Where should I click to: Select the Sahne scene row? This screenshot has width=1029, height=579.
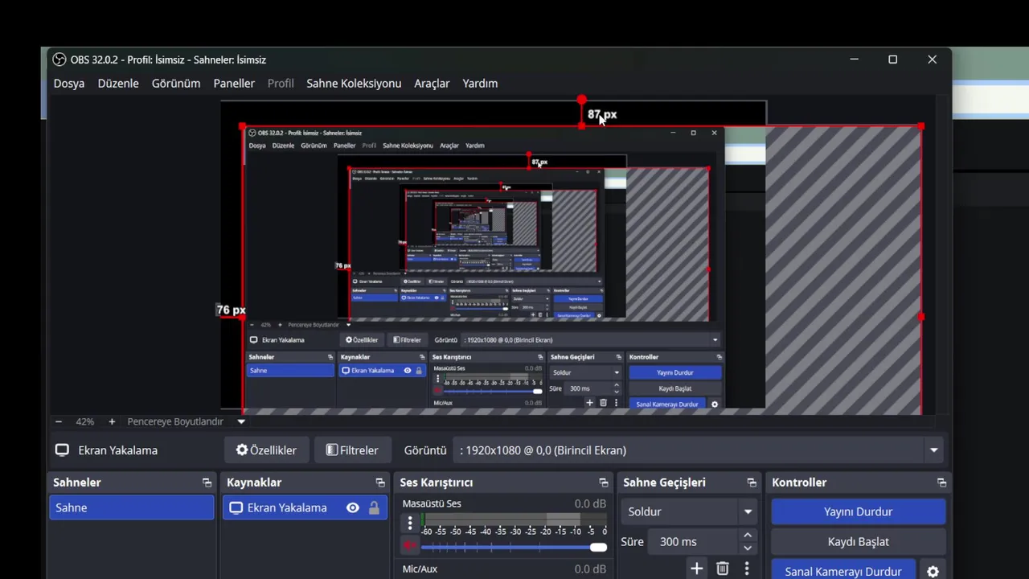(132, 507)
